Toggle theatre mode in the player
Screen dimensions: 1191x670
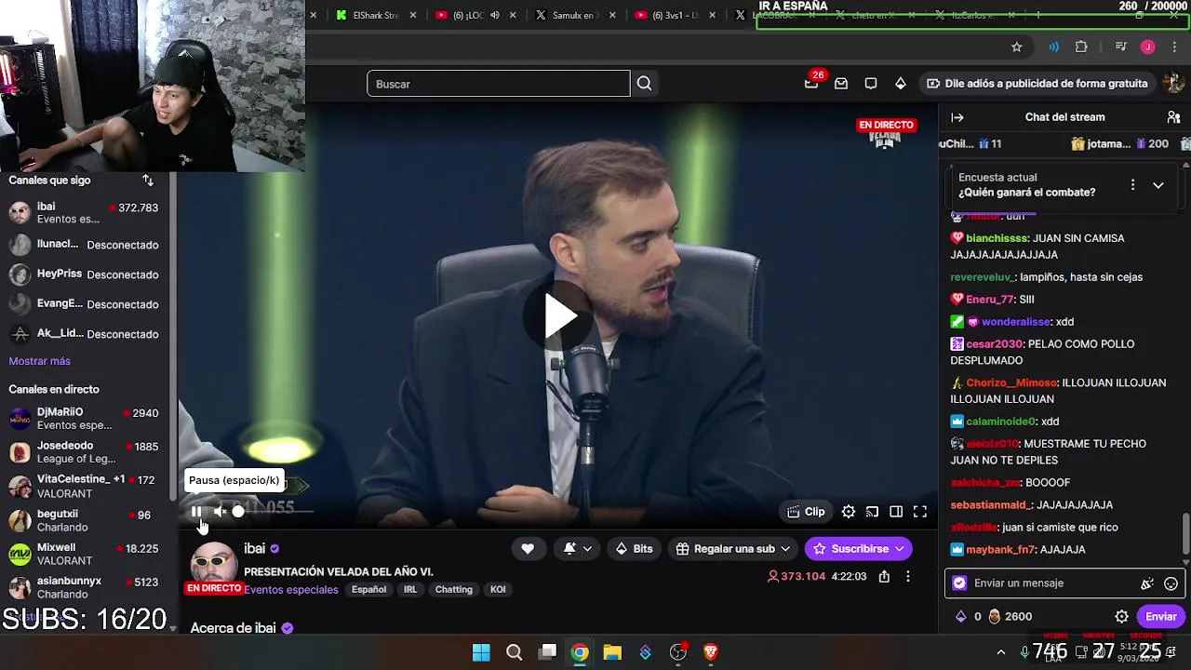896,512
